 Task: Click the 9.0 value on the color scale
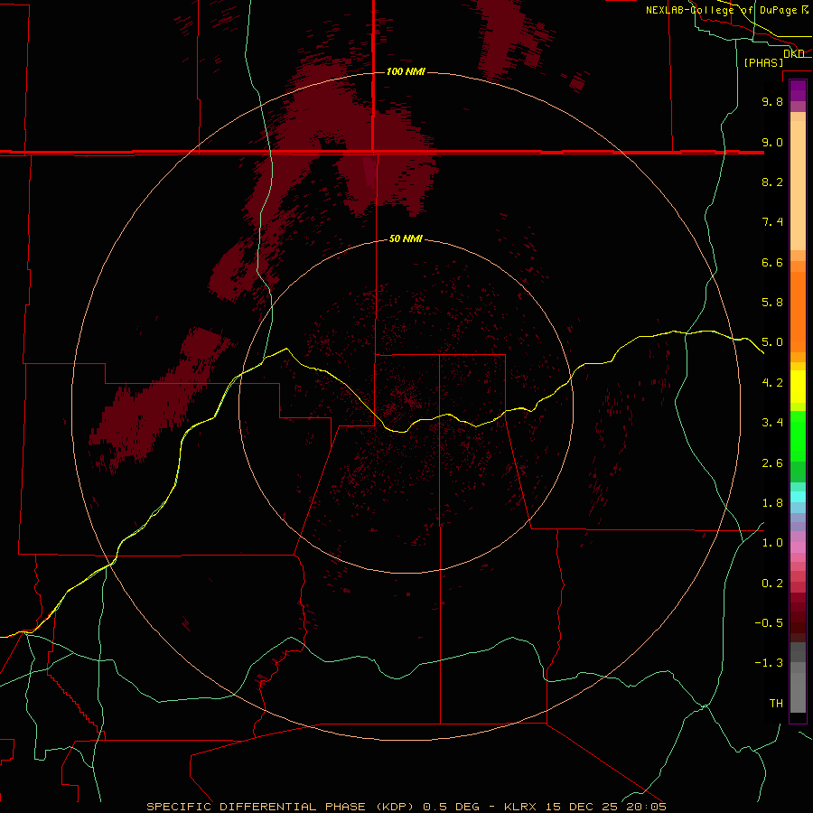(772, 142)
